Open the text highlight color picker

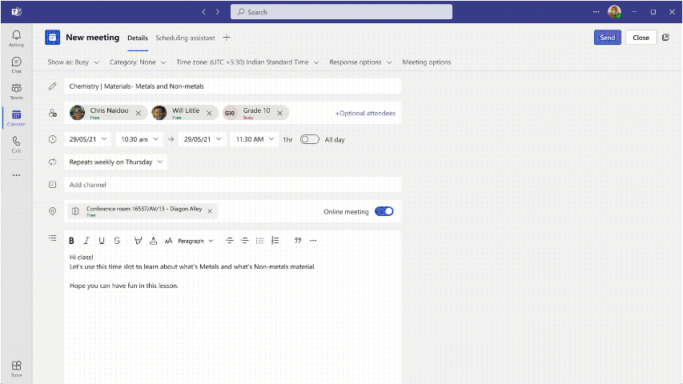(138, 240)
